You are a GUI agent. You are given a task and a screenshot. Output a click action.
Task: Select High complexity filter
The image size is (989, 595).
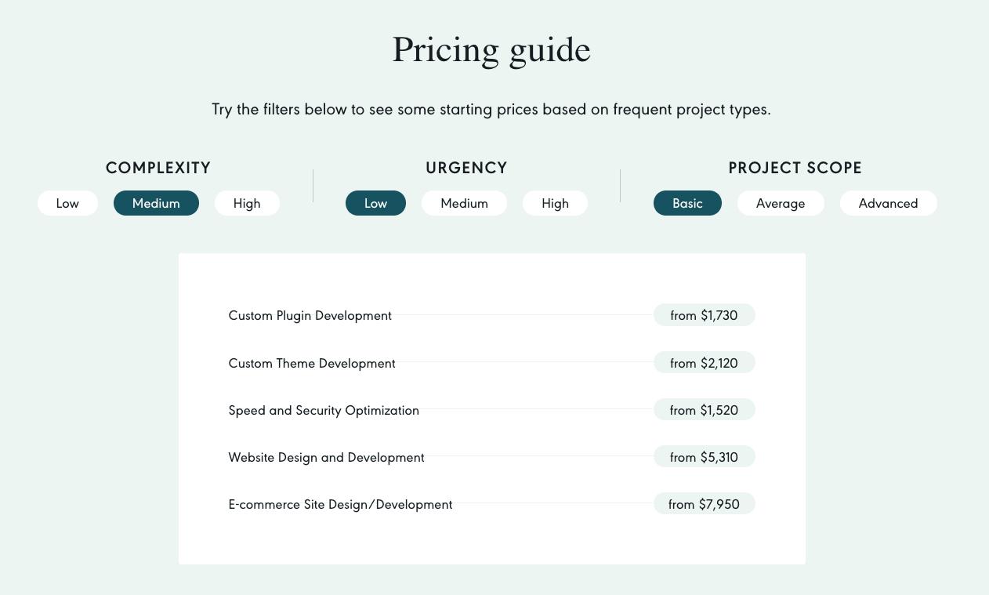pyautogui.click(x=247, y=203)
